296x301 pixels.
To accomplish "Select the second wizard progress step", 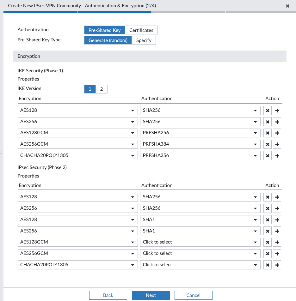I will click(114, 12).
